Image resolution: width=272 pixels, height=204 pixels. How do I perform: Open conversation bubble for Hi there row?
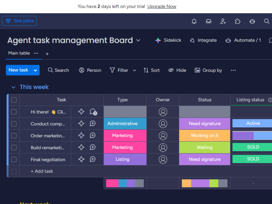[x=93, y=112]
